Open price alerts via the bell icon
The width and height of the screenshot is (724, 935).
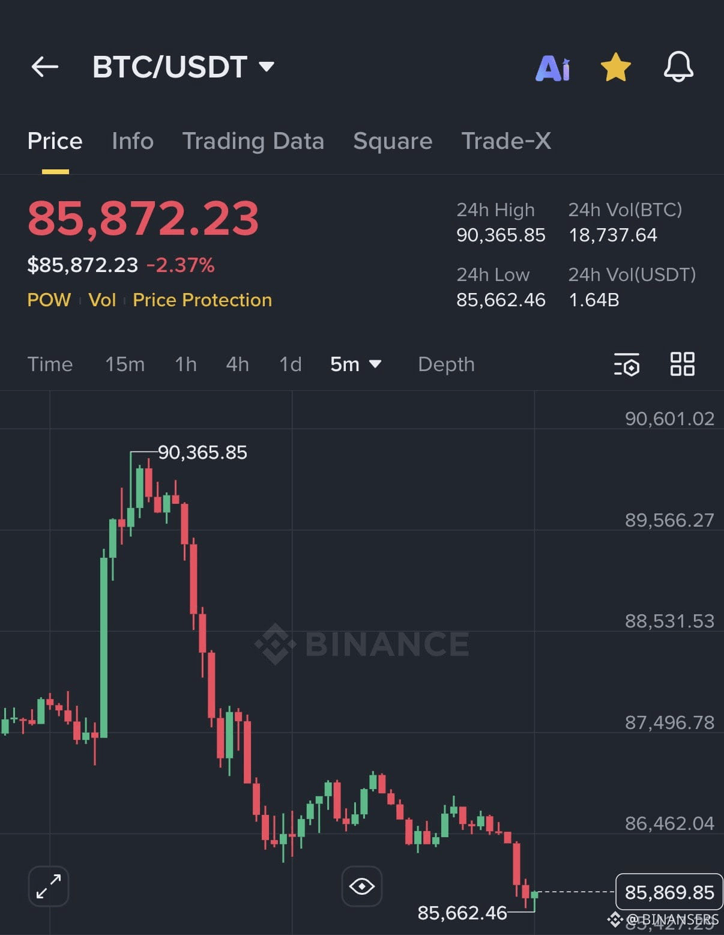pos(678,67)
